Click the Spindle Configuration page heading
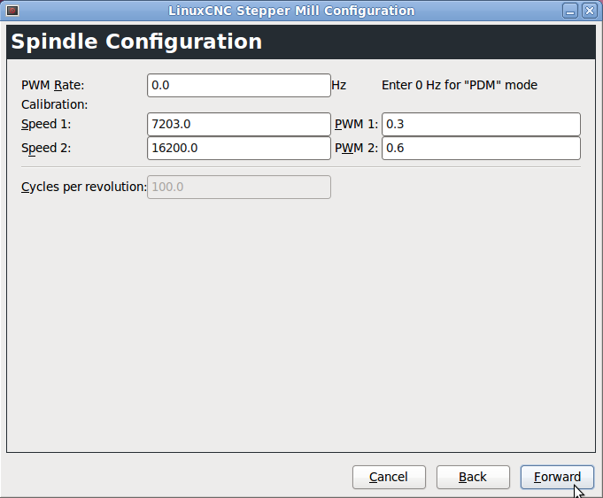603x498 pixels. (x=136, y=42)
